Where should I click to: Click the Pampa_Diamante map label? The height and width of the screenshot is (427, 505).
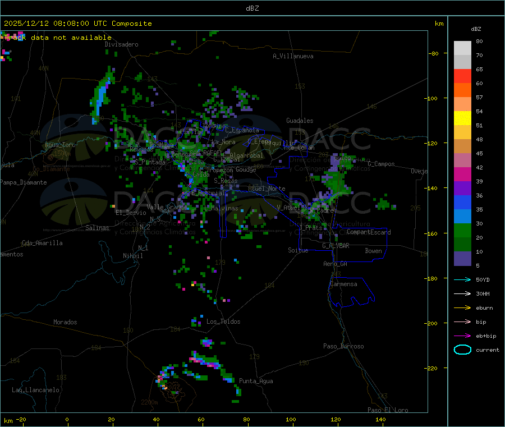24,182
